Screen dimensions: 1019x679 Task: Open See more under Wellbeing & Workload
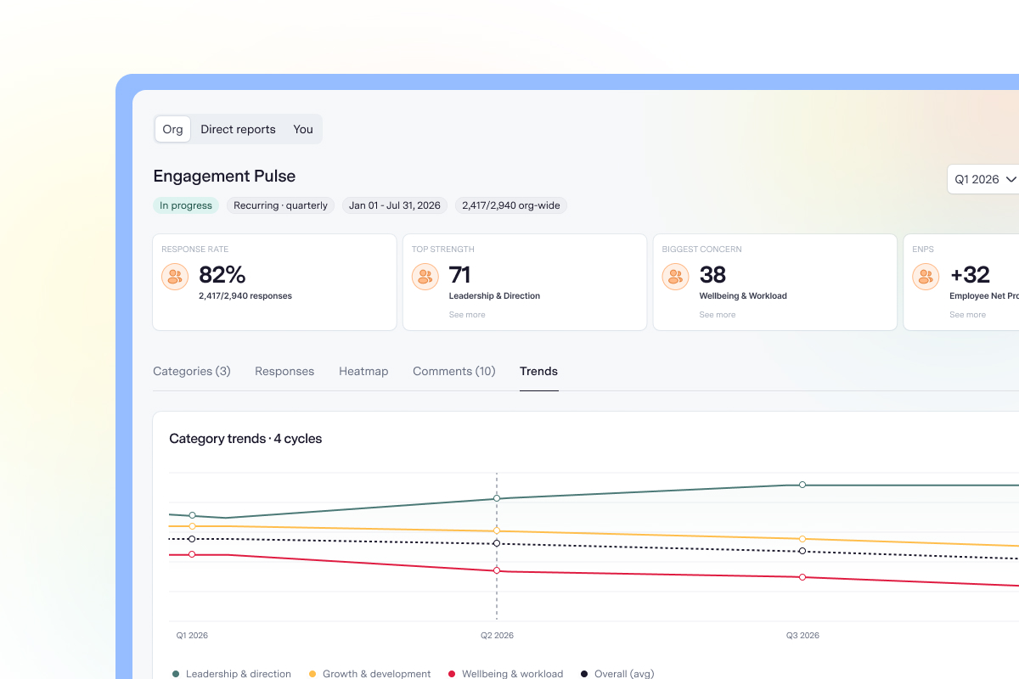point(718,315)
